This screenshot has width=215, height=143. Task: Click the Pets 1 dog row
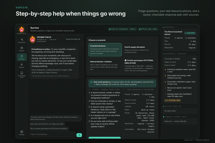[180, 41]
